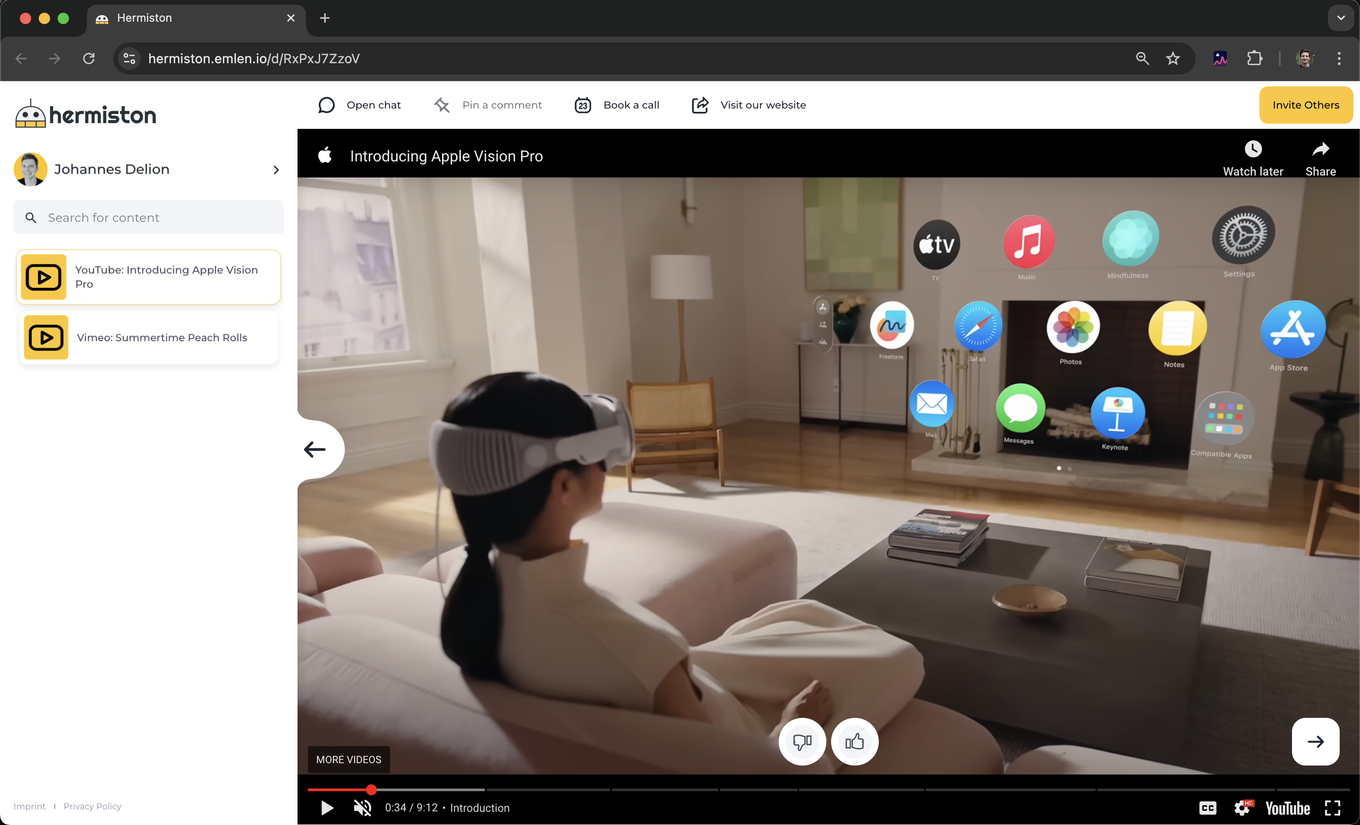Go to next content with right arrow
The width and height of the screenshot is (1360, 825).
click(x=1315, y=741)
